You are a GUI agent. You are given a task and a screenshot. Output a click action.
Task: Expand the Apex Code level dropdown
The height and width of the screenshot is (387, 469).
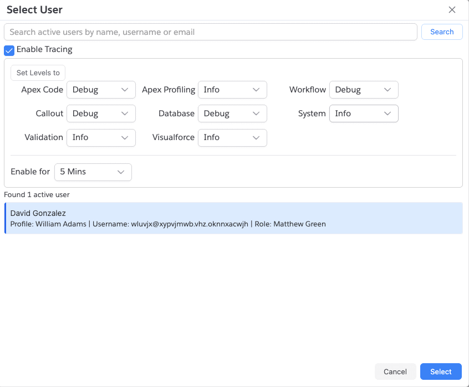pyautogui.click(x=101, y=90)
